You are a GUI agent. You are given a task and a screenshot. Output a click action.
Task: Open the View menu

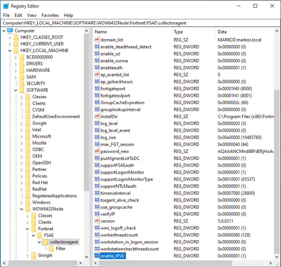(32, 15)
